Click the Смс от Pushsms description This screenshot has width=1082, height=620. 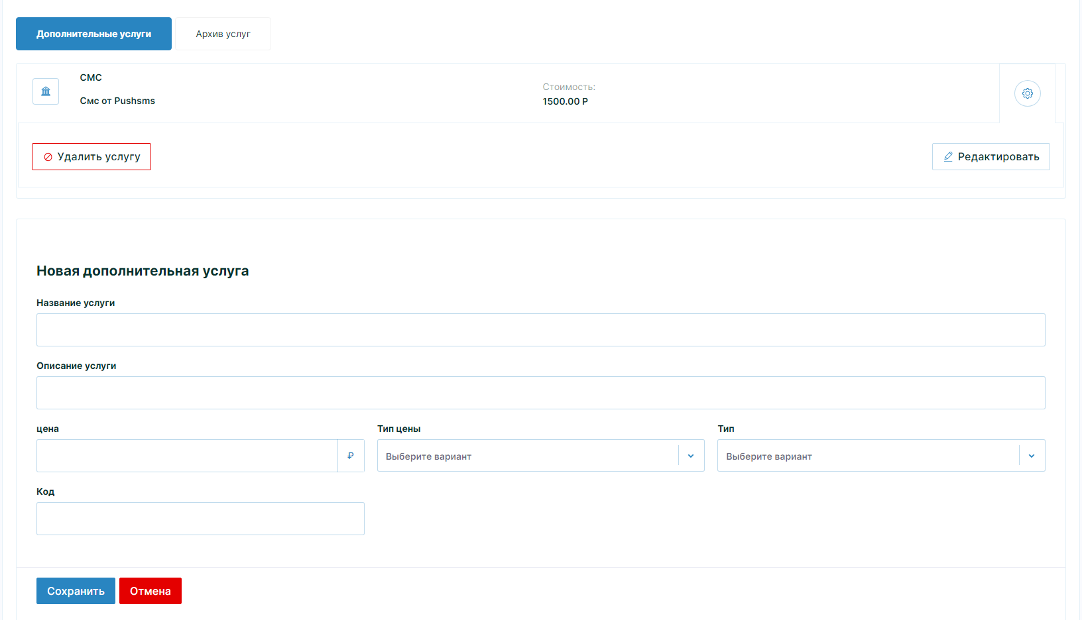[x=117, y=101]
